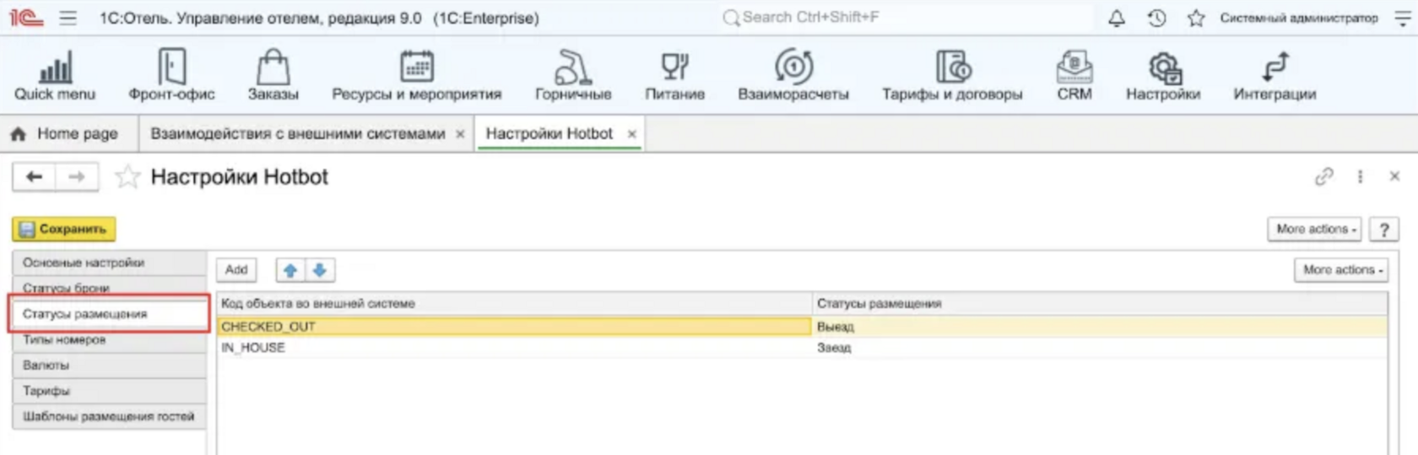This screenshot has height=455, width=1418.
Task: Switch to Взаимодействия с внешними системами tab
Action: click(297, 133)
